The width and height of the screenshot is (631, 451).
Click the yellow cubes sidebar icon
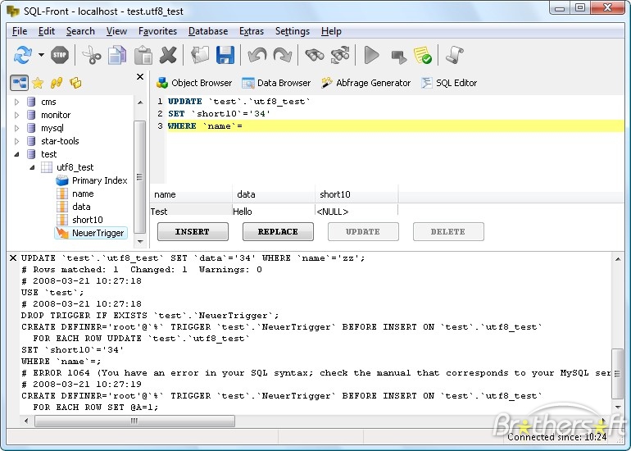75,83
